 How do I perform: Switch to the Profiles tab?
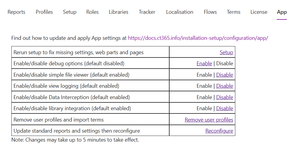pyautogui.click(x=44, y=12)
